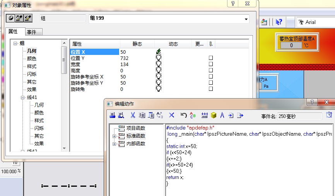Click the export action icon with arrow
The height and width of the screenshot is (196, 335).
240,116
